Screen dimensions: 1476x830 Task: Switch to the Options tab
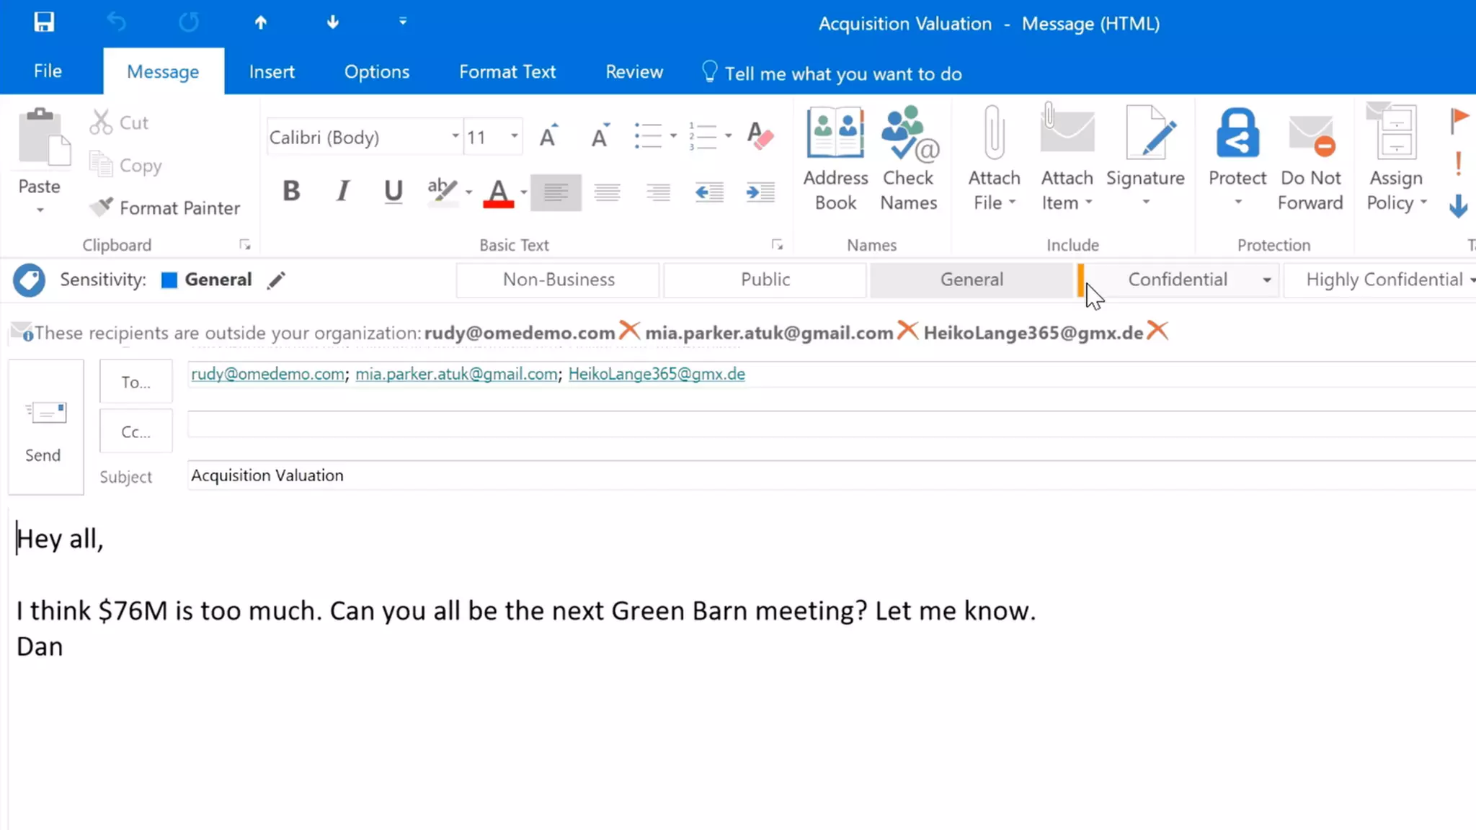377,71
